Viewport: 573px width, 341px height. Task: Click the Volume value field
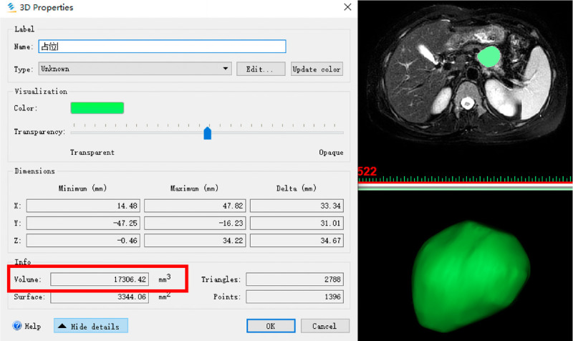(x=100, y=279)
